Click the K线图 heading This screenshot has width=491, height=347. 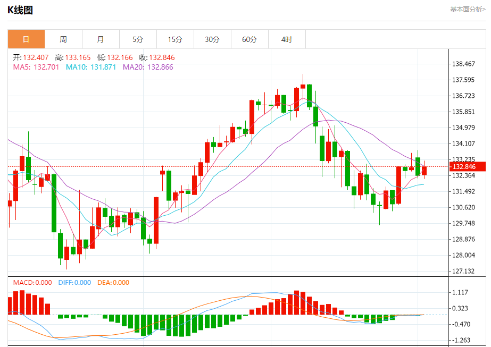(x=20, y=10)
